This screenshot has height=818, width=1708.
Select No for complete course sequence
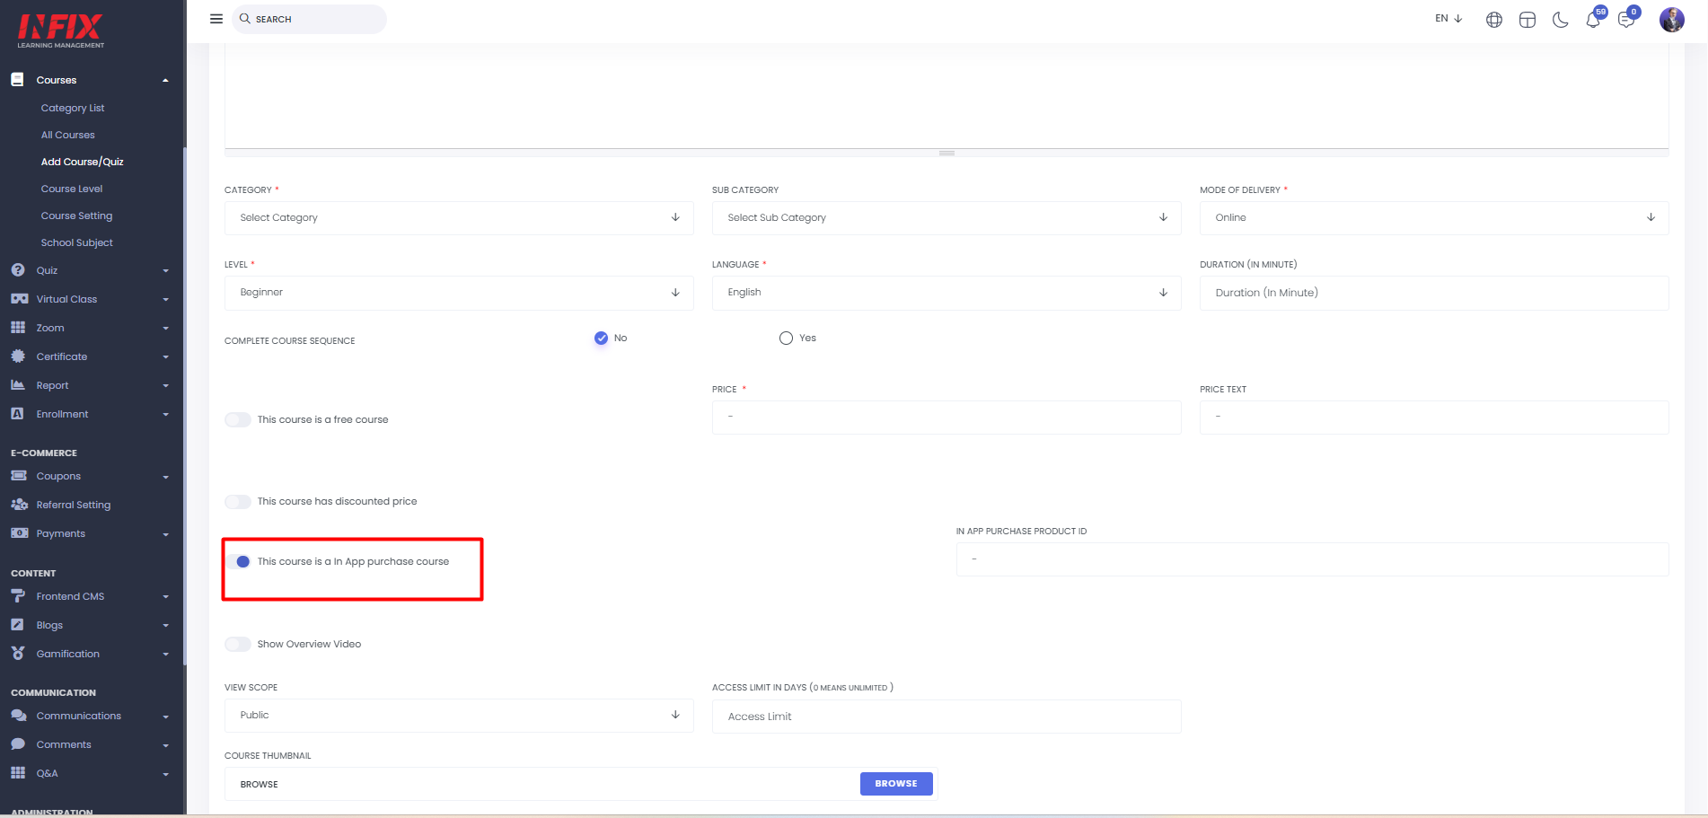pos(601,339)
